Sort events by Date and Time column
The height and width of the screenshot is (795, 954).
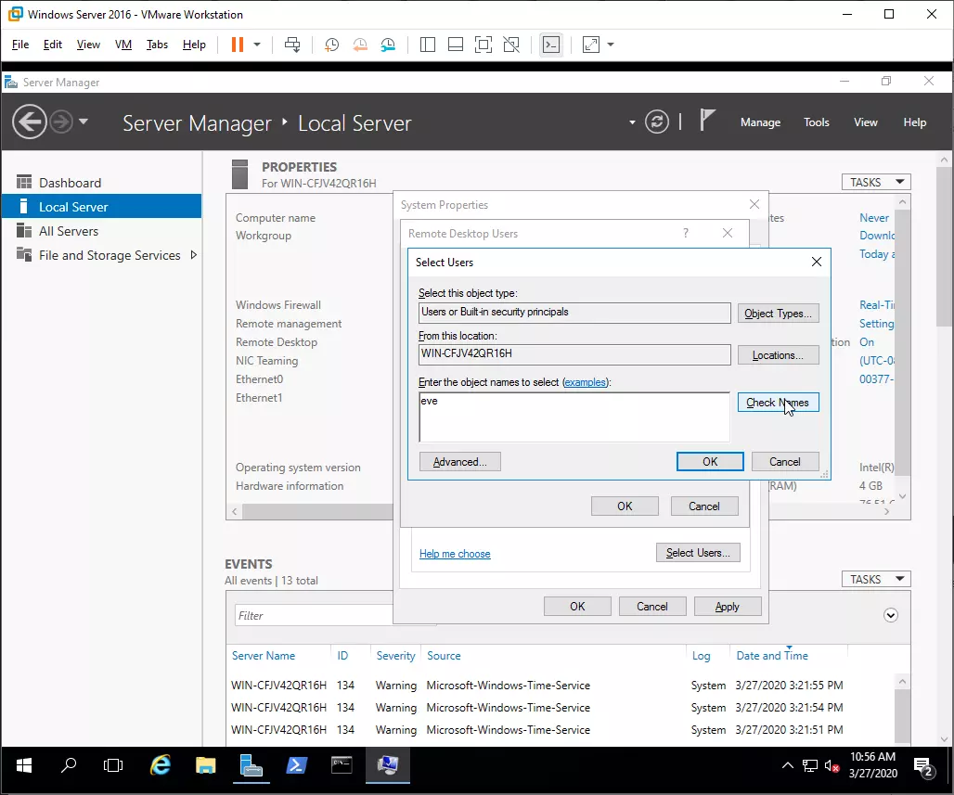click(772, 656)
